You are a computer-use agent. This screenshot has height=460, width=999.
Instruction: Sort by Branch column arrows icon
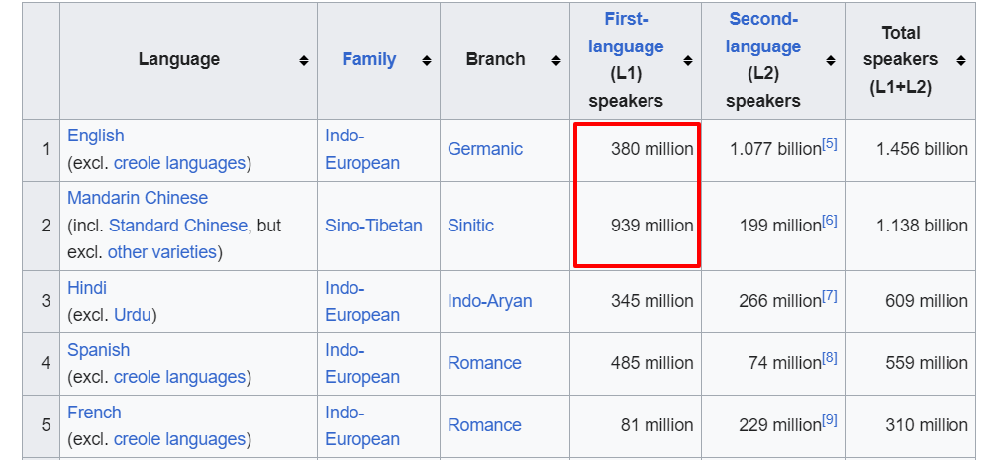pyautogui.click(x=556, y=61)
